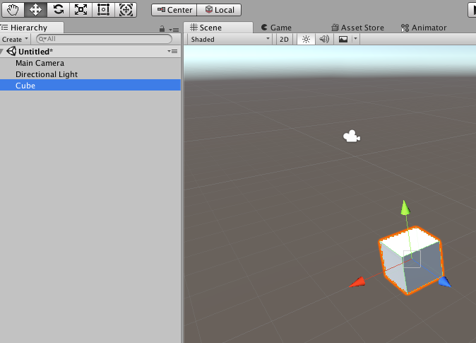Open scene effects dropdown arrow
Screen dimensions: 476x343
pos(355,39)
